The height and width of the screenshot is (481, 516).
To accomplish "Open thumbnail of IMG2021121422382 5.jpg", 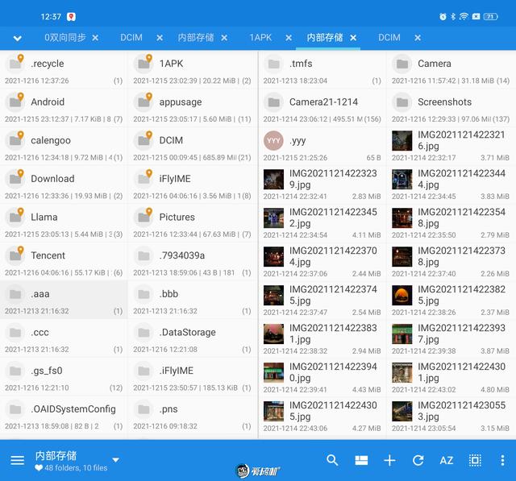I will 402,295.
